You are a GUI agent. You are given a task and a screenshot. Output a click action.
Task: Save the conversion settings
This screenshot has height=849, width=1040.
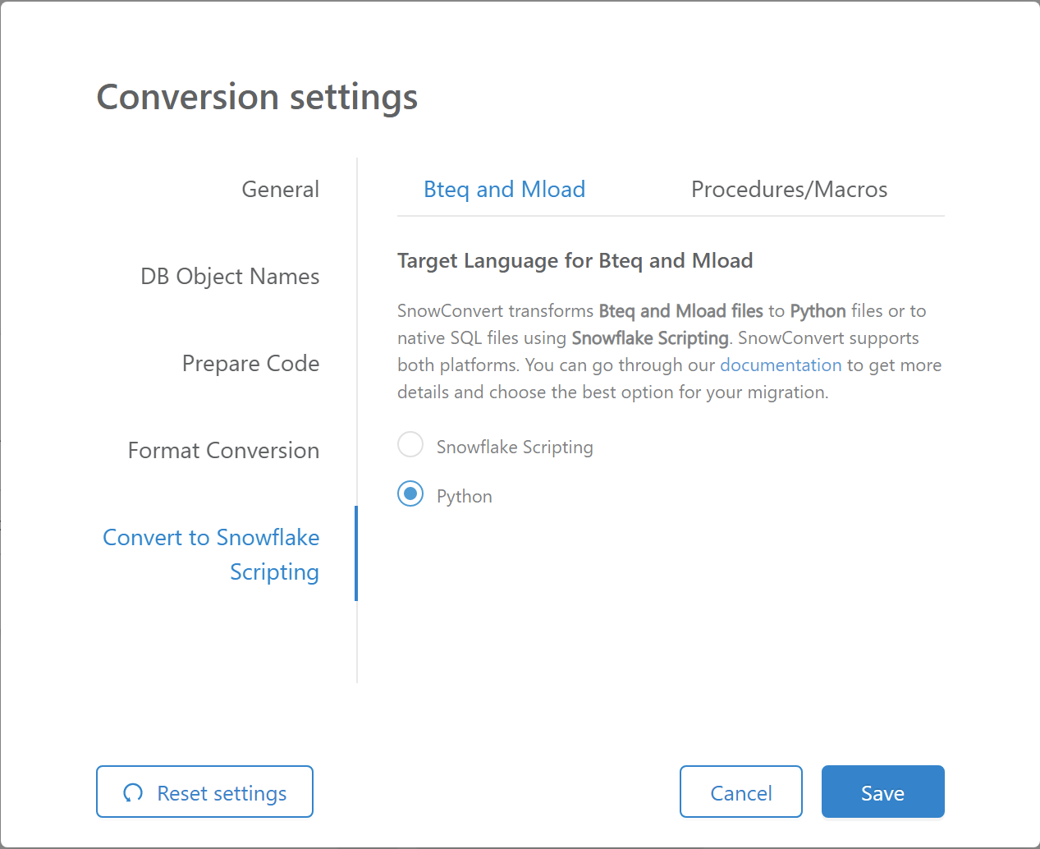[x=882, y=792]
